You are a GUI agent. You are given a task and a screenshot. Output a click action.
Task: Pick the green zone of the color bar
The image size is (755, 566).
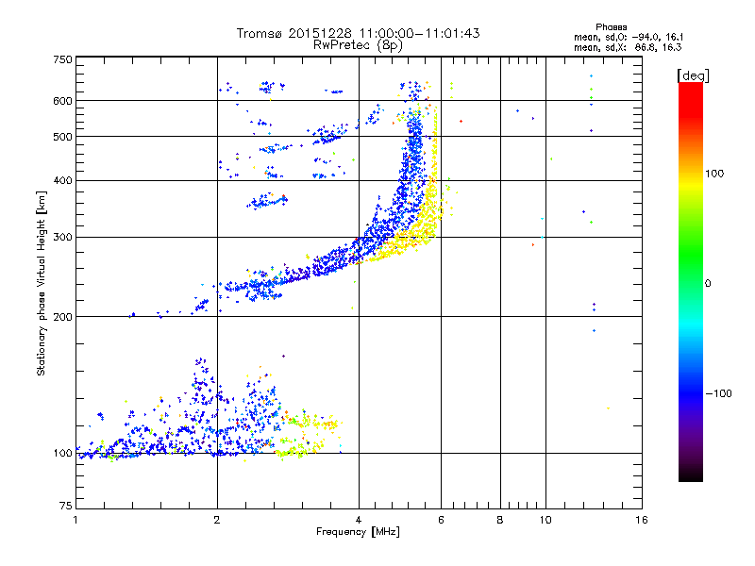[x=691, y=255]
